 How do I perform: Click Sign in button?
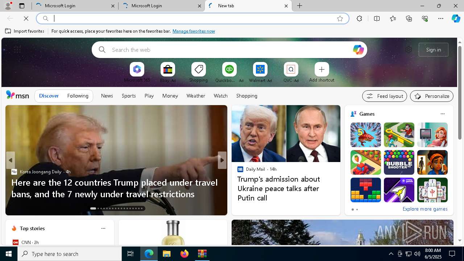[434, 50]
